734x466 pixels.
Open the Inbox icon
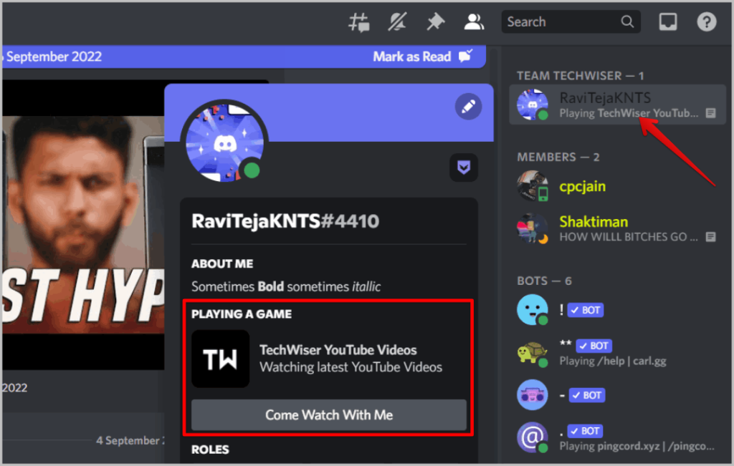click(x=668, y=21)
